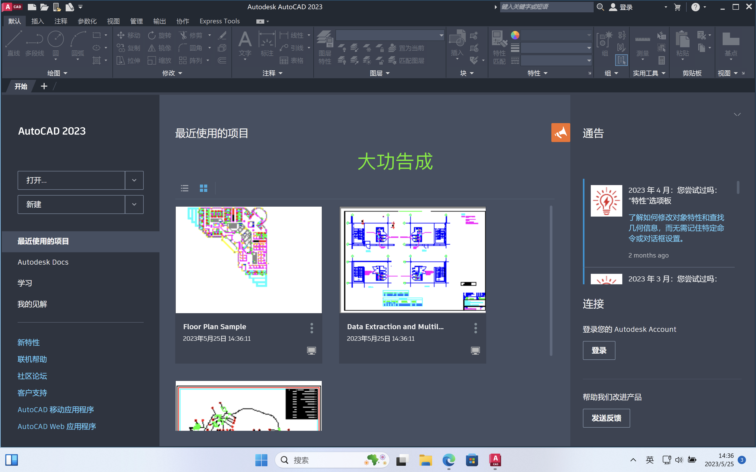Viewport: 756px width, 472px height.
Task: Expand the Draw (绘图) panel
Action: tap(57, 73)
